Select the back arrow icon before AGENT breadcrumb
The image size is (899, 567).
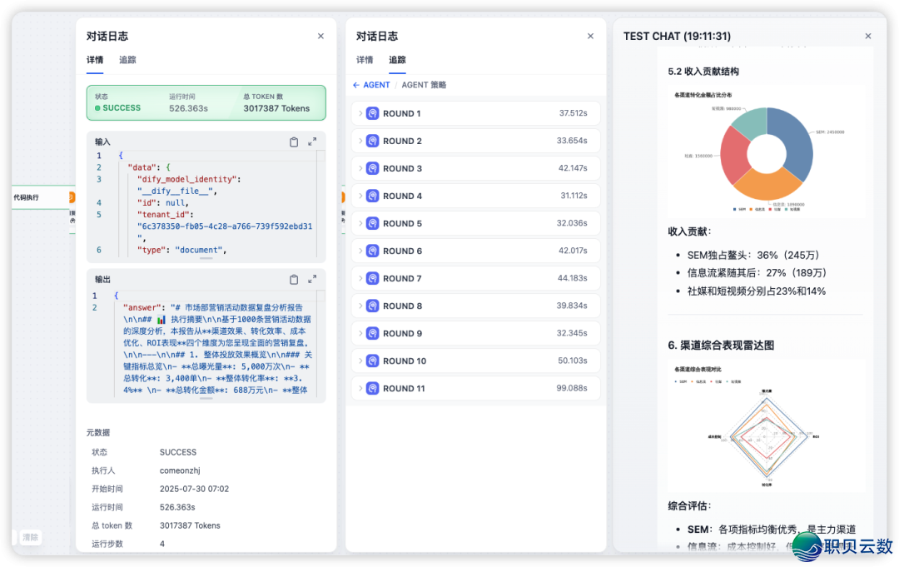(x=356, y=84)
